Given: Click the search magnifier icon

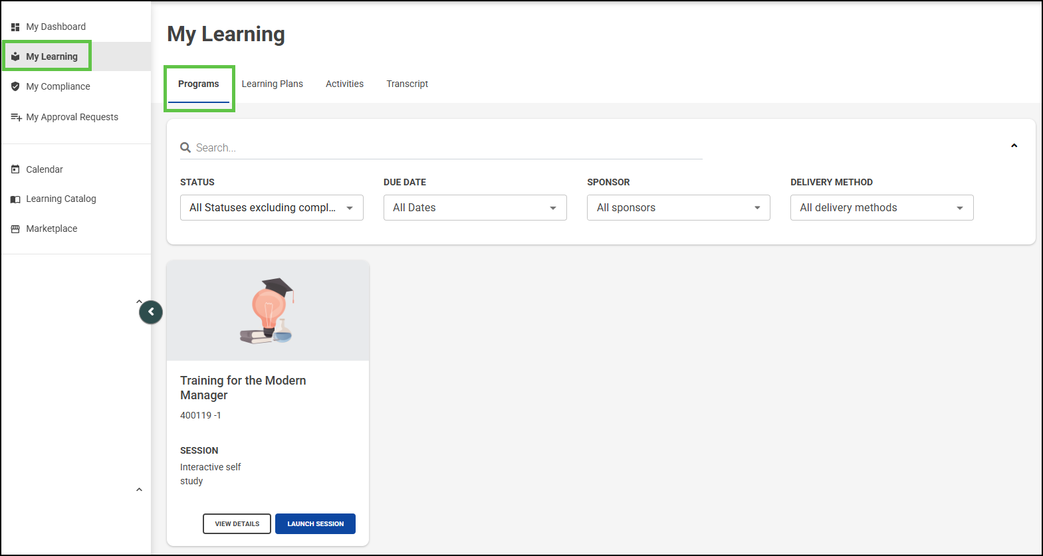Looking at the screenshot, I should click(185, 147).
